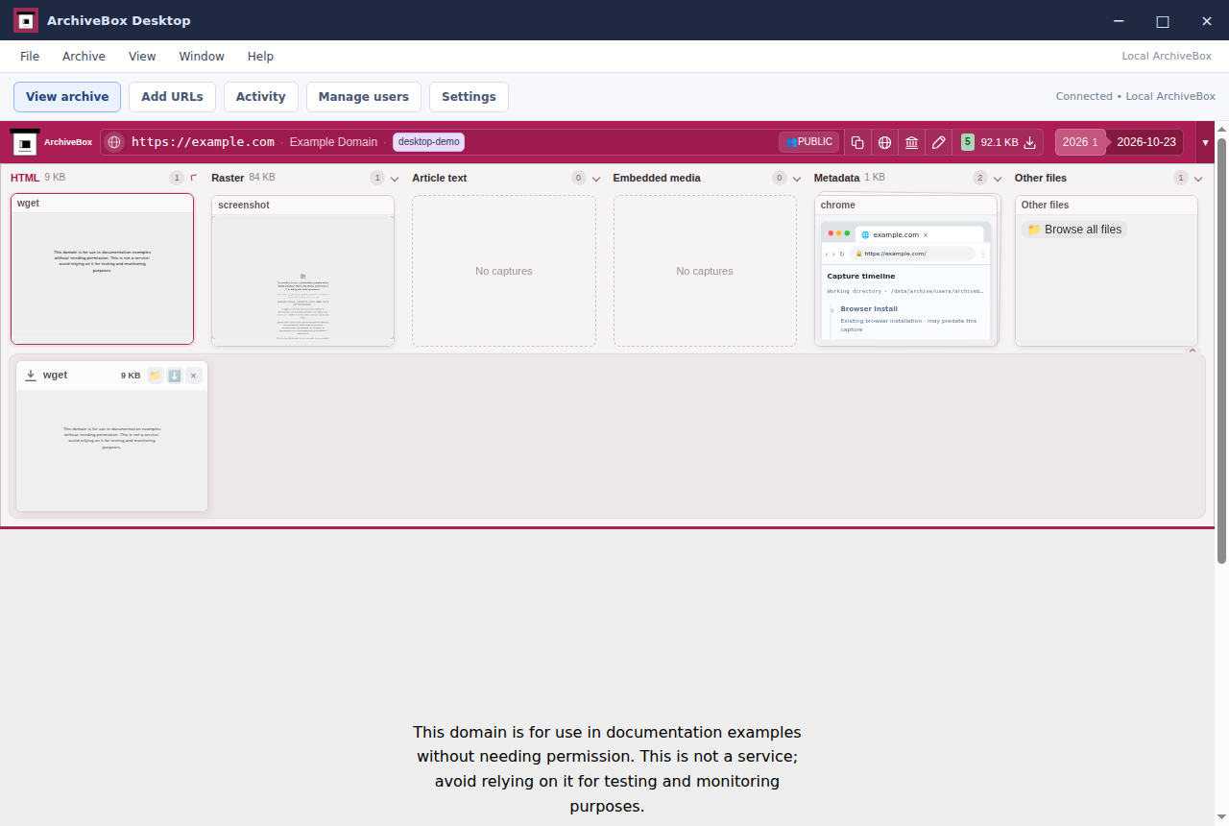Screen dimensions: 1229x826
Task: Open the chrome metadata thumbnail
Action: tap(906, 271)
